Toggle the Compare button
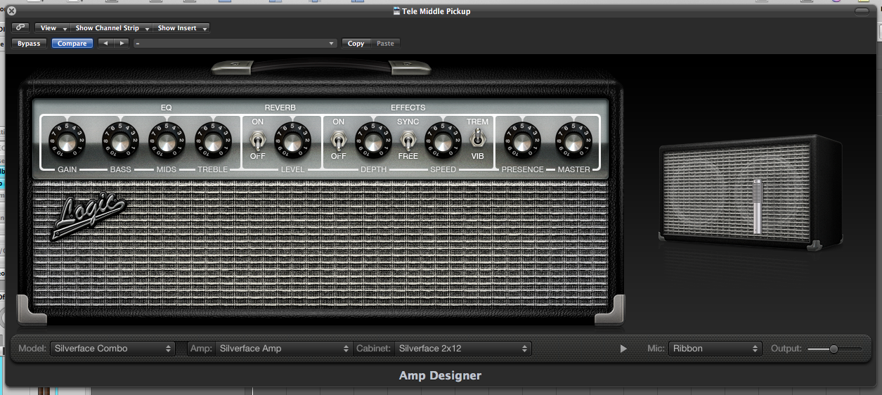The image size is (882, 395). [x=72, y=44]
